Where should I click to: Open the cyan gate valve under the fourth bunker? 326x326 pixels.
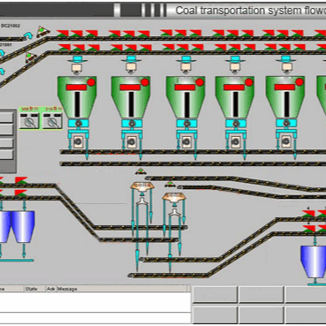point(236,124)
